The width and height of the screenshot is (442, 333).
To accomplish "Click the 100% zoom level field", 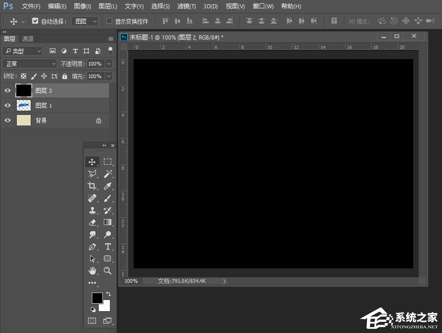I will coord(131,281).
